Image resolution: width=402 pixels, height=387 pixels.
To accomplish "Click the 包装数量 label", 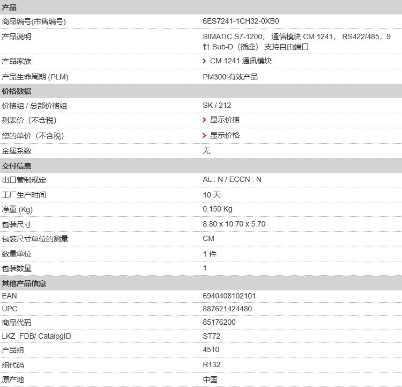I will tap(17, 268).
